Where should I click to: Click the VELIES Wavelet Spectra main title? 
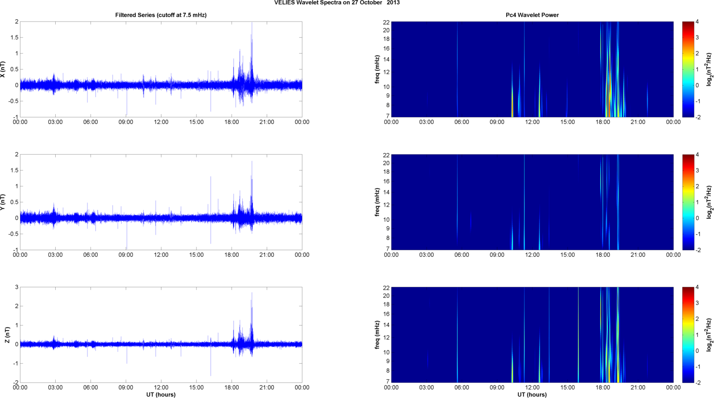pyautogui.click(x=336, y=3)
